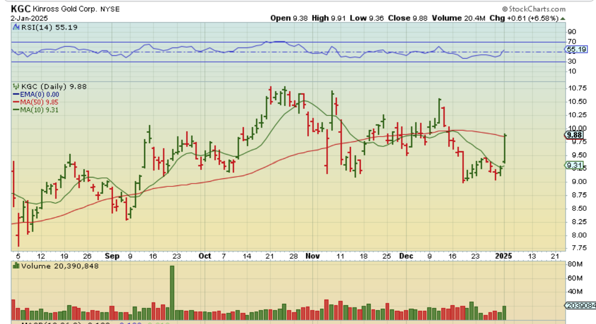Open the StockCharts.com copyright link

[x=534, y=9]
